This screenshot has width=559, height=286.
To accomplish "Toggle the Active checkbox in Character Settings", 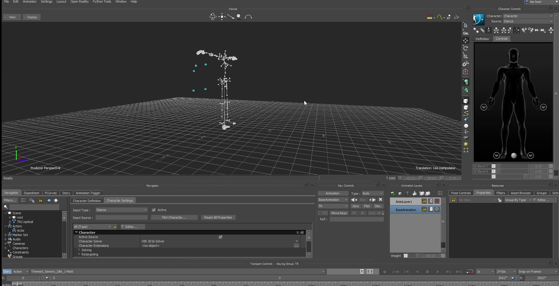I will click(x=154, y=210).
